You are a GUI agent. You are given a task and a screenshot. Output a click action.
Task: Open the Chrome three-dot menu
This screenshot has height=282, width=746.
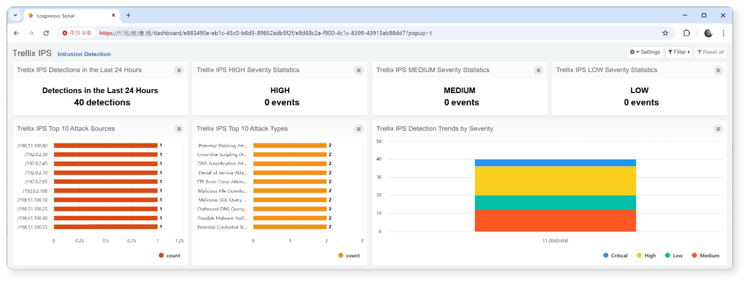723,33
